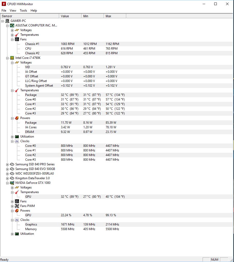Collapse the CPU Clocks node
The height and width of the screenshot is (262, 234).
(12, 141)
